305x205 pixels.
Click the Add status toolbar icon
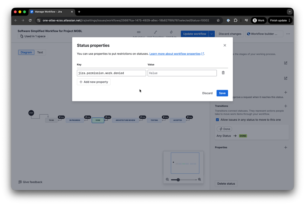pos(139,32)
